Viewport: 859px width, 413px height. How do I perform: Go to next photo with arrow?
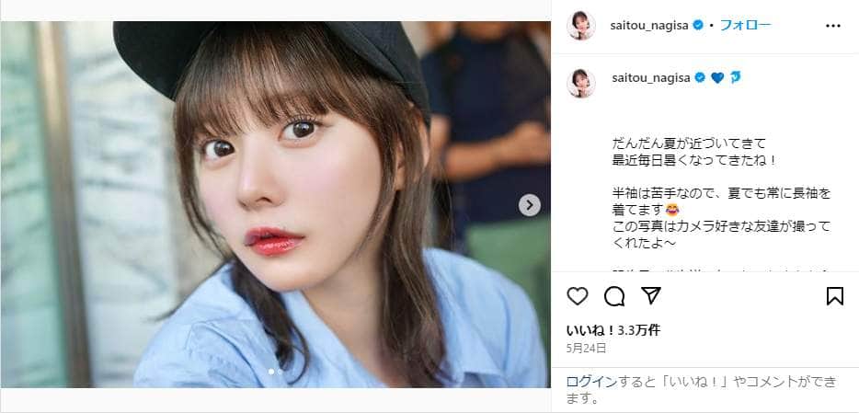point(529,205)
